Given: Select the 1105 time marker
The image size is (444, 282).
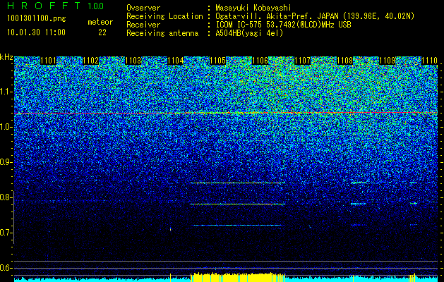Looking at the screenshot, I should tap(217, 61).
